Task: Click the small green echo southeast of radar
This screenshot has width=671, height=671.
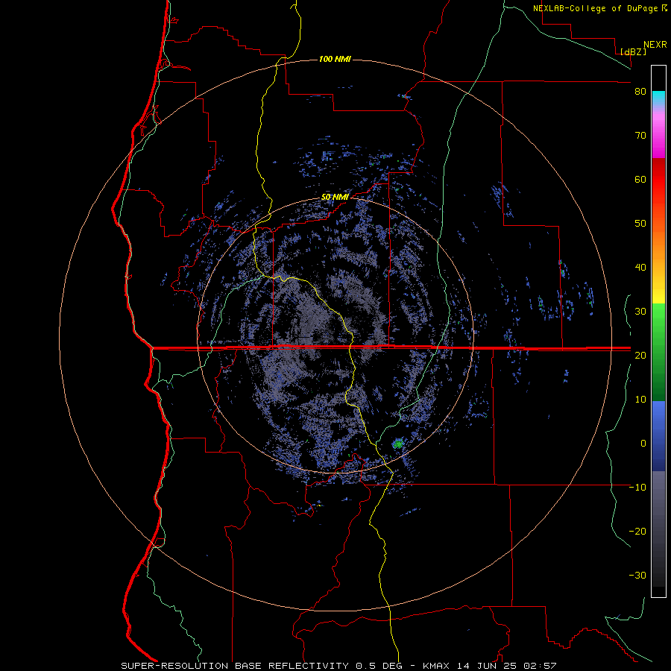Action: [x=398, y=444]
